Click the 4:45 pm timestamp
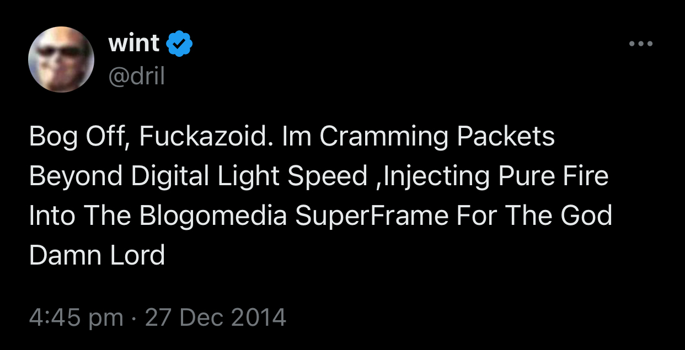The width and height of the screenshot is (685, 350). click(x=76, y=317)
